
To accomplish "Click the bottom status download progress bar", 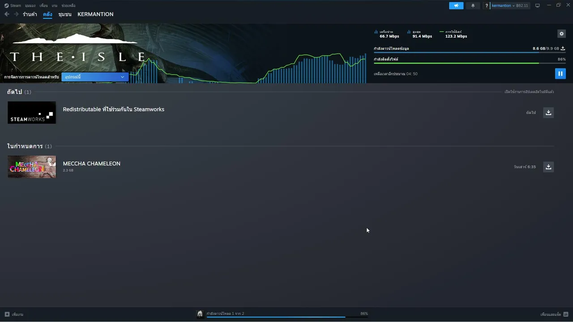I will pos(287,317).
